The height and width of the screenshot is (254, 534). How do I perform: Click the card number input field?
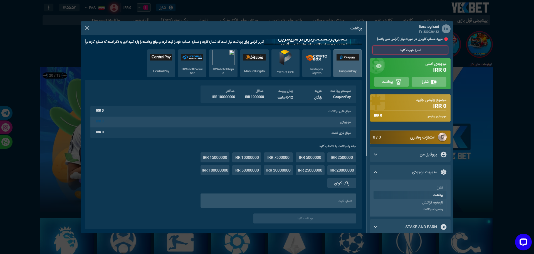(278, 201)
